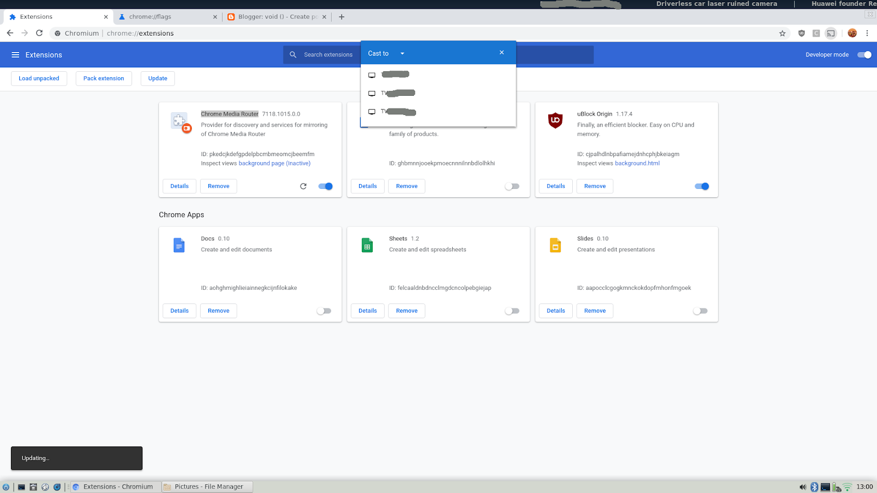
Task: Expand the Cast to sources dropdown
Action: [x=402, y=54]
